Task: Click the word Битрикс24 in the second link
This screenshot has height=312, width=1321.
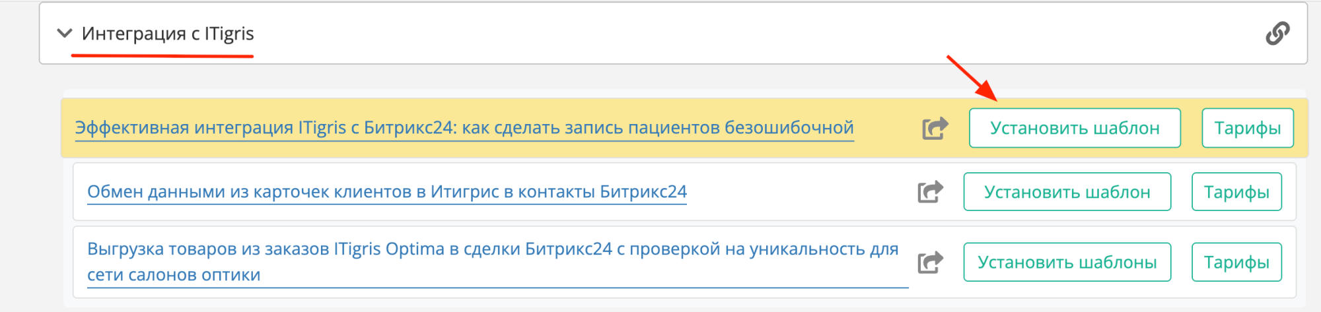Action: pyautogui.click(x=643, y=191)
